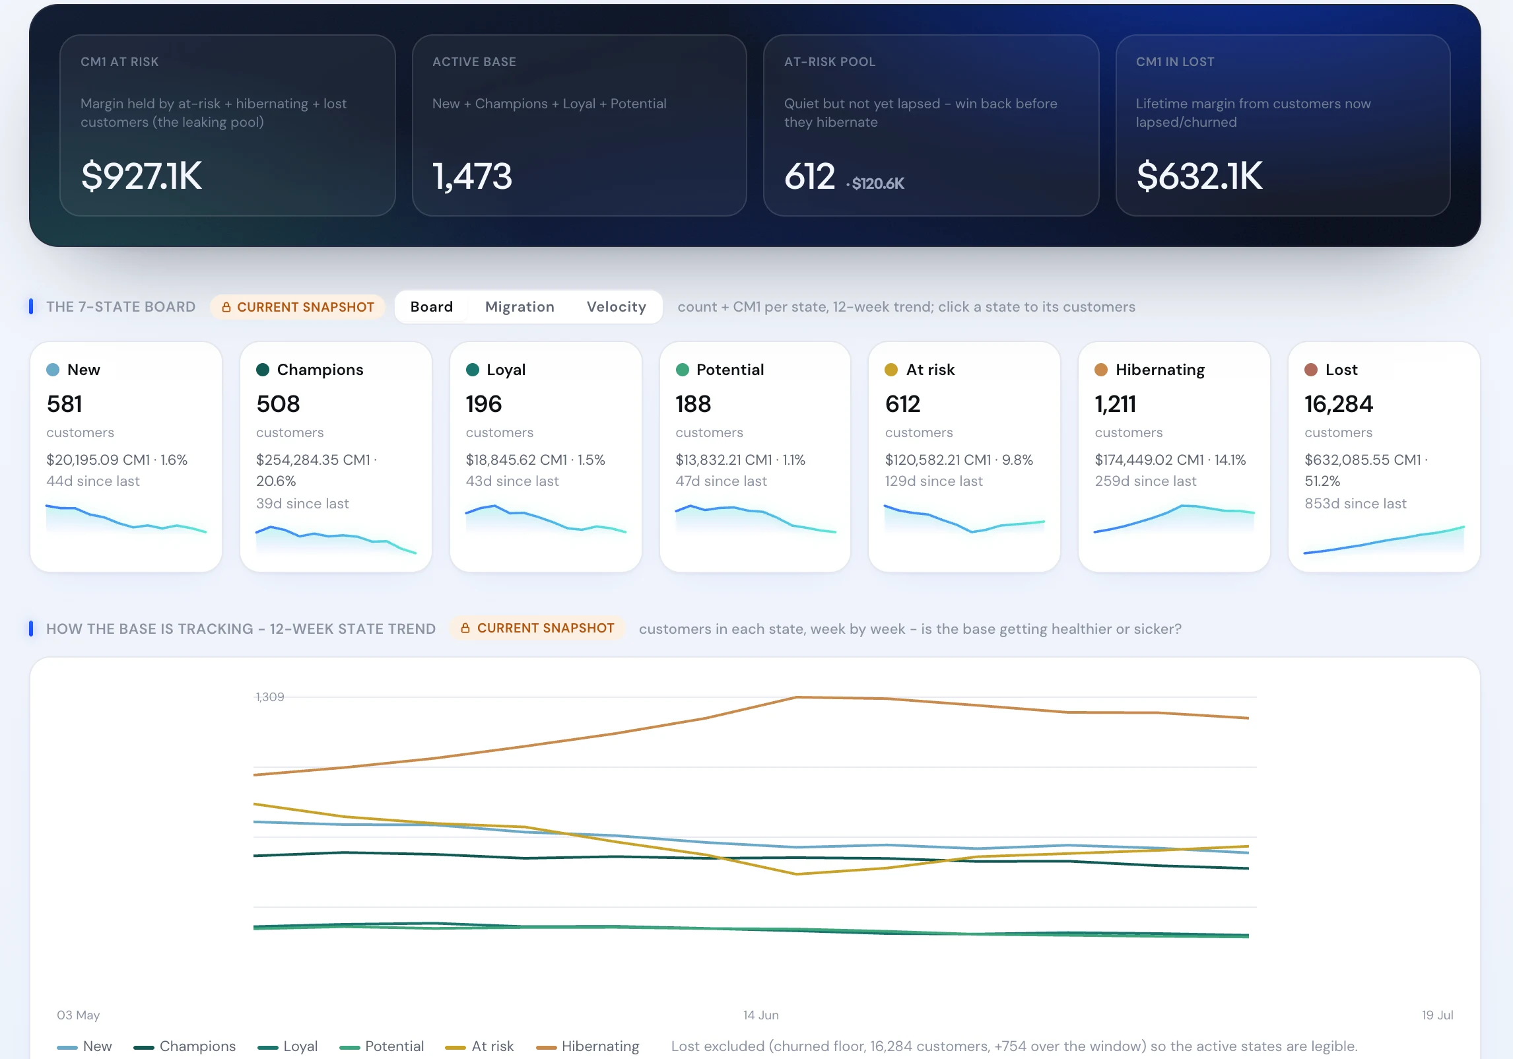
Task: Click the Hibernating card's sparkline trend
Action: (1174, 520)
